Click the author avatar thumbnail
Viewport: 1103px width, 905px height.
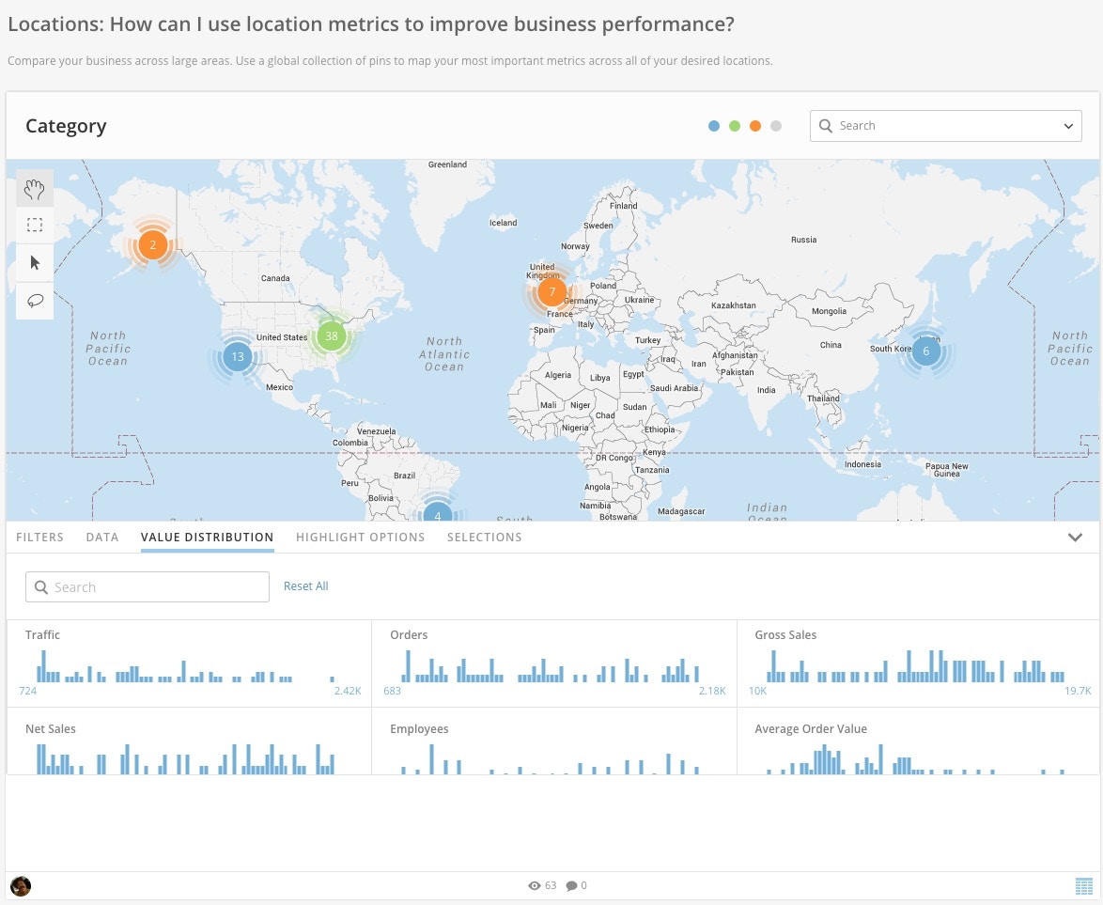[21, 886]
